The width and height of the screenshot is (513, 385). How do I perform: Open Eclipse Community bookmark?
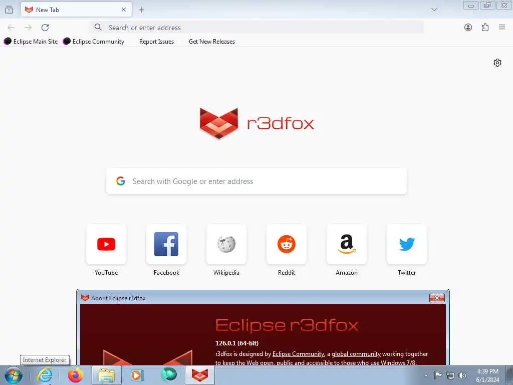(x=94, y=41)
